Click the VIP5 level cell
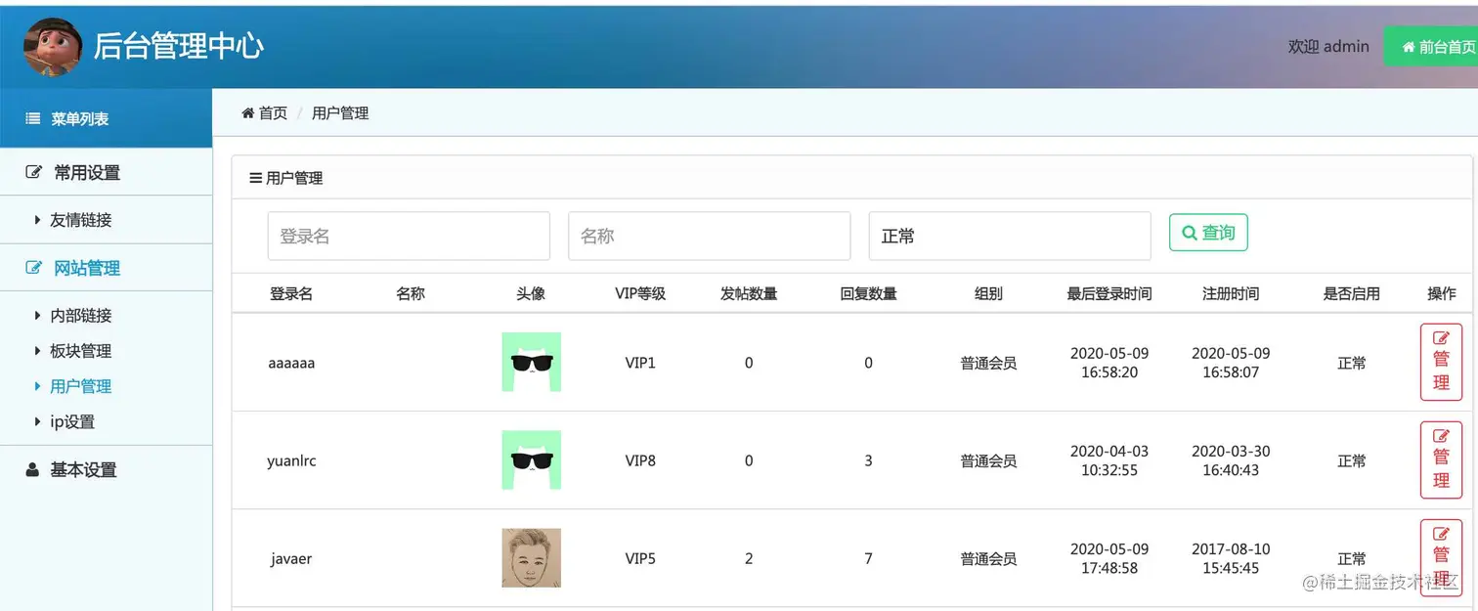This screenshot has height=611, width=1478. (640, 558)
